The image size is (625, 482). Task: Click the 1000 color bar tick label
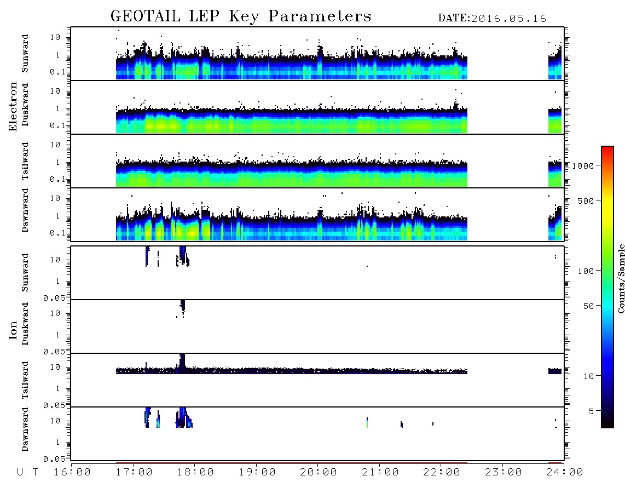coord(583,166)
